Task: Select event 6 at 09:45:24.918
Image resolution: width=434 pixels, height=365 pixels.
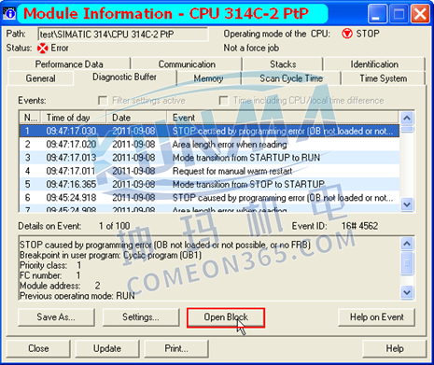Action: coord(209,198)
